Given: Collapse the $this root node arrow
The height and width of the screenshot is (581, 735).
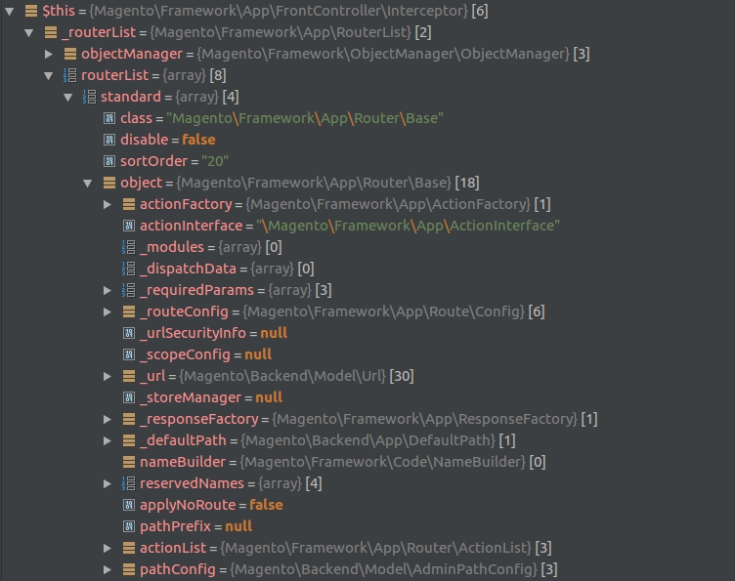Looking at the screenshot, I should (10, 12).
